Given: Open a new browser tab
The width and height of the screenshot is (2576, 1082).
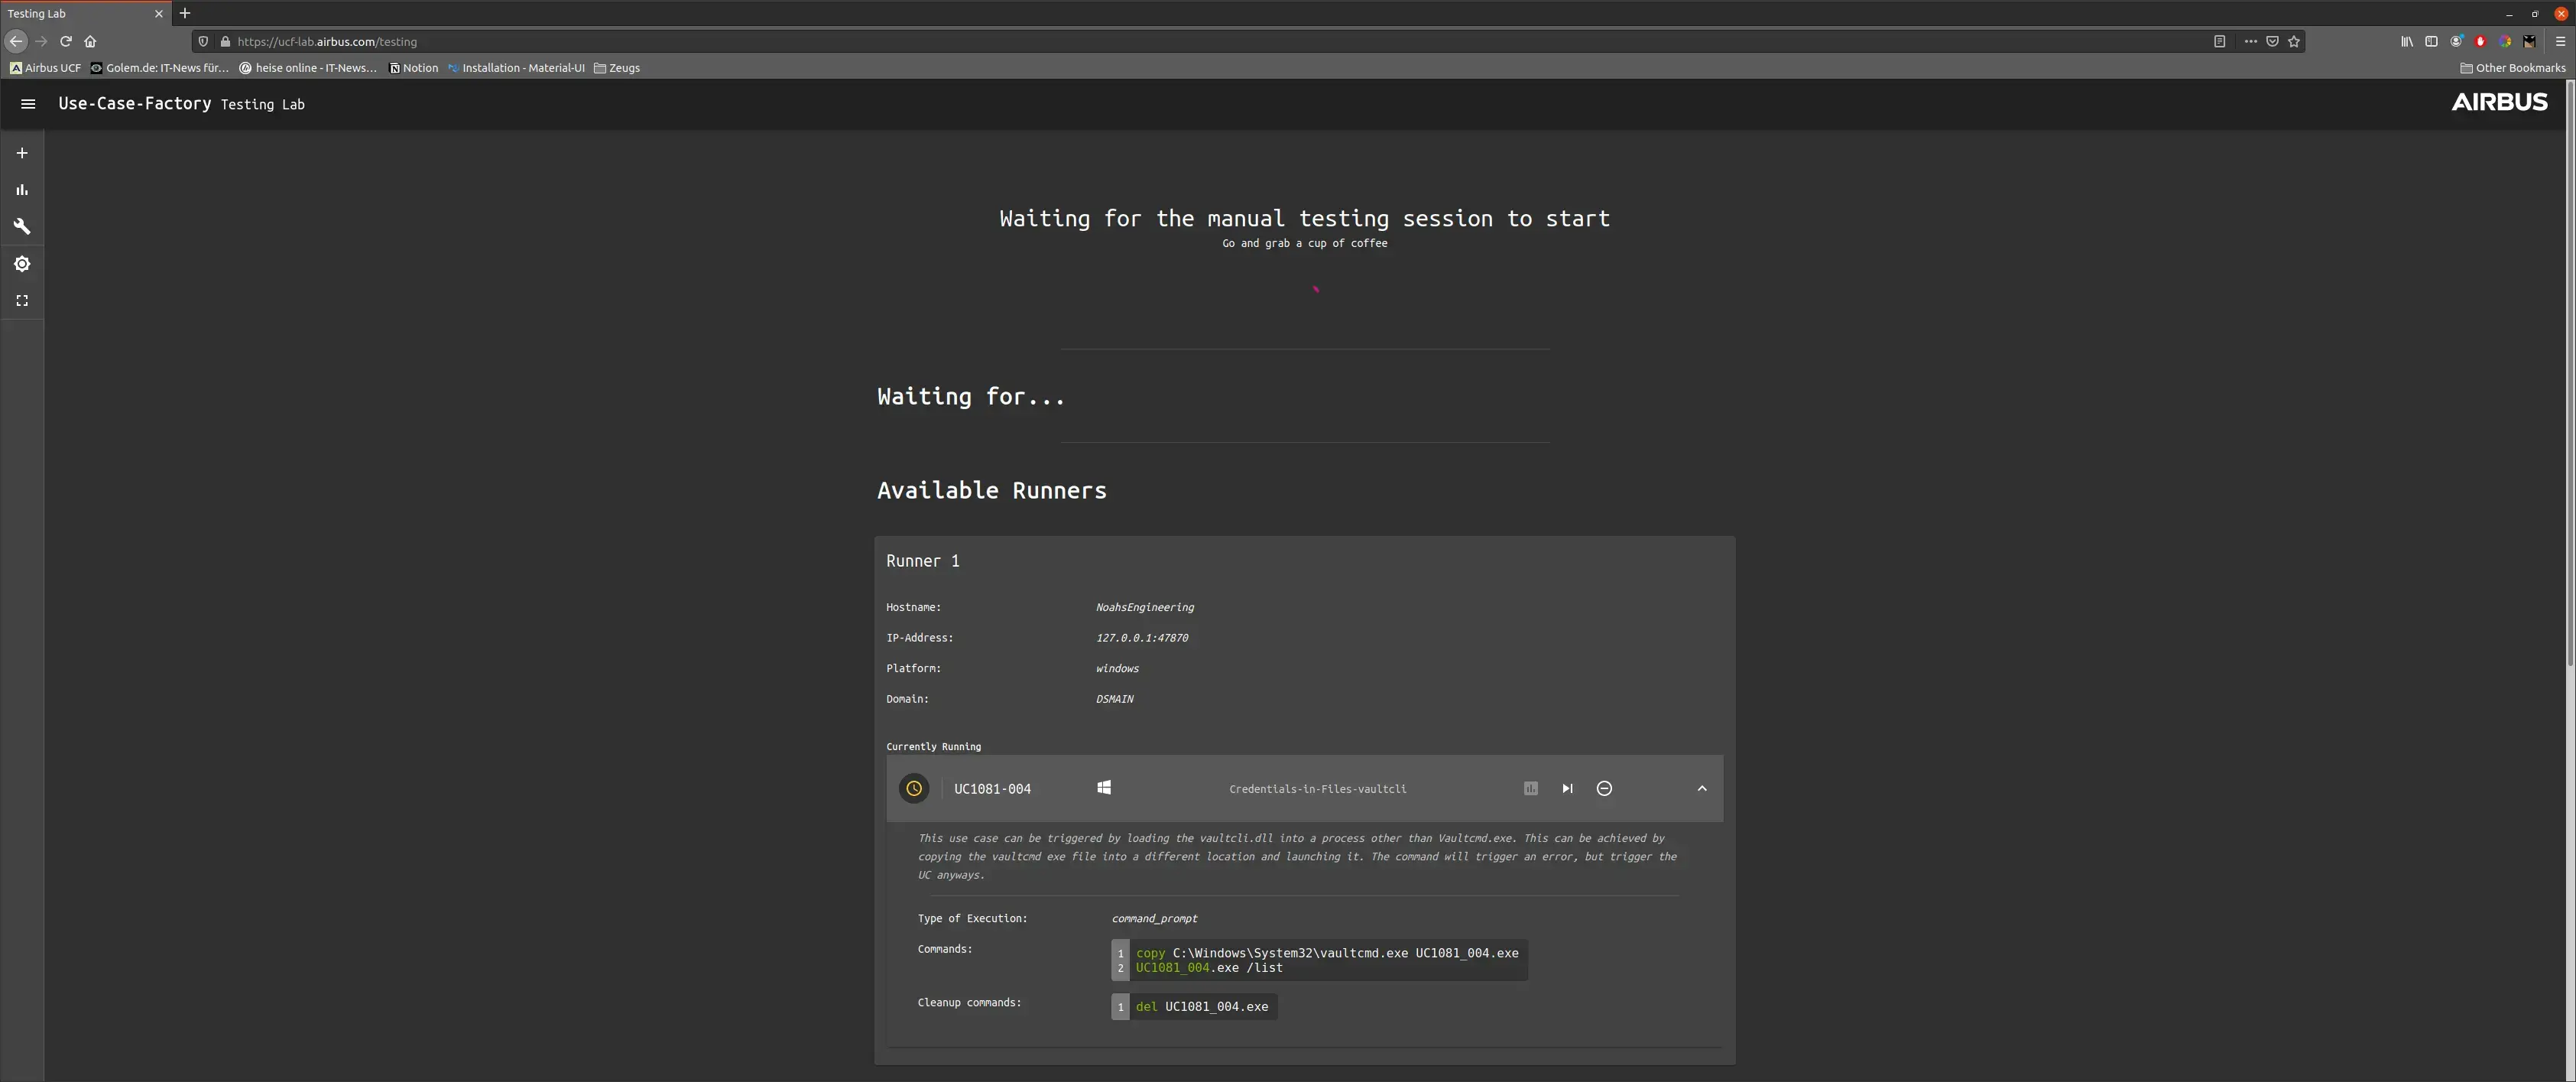Looking at the screenshot, I should pos(185,13).
